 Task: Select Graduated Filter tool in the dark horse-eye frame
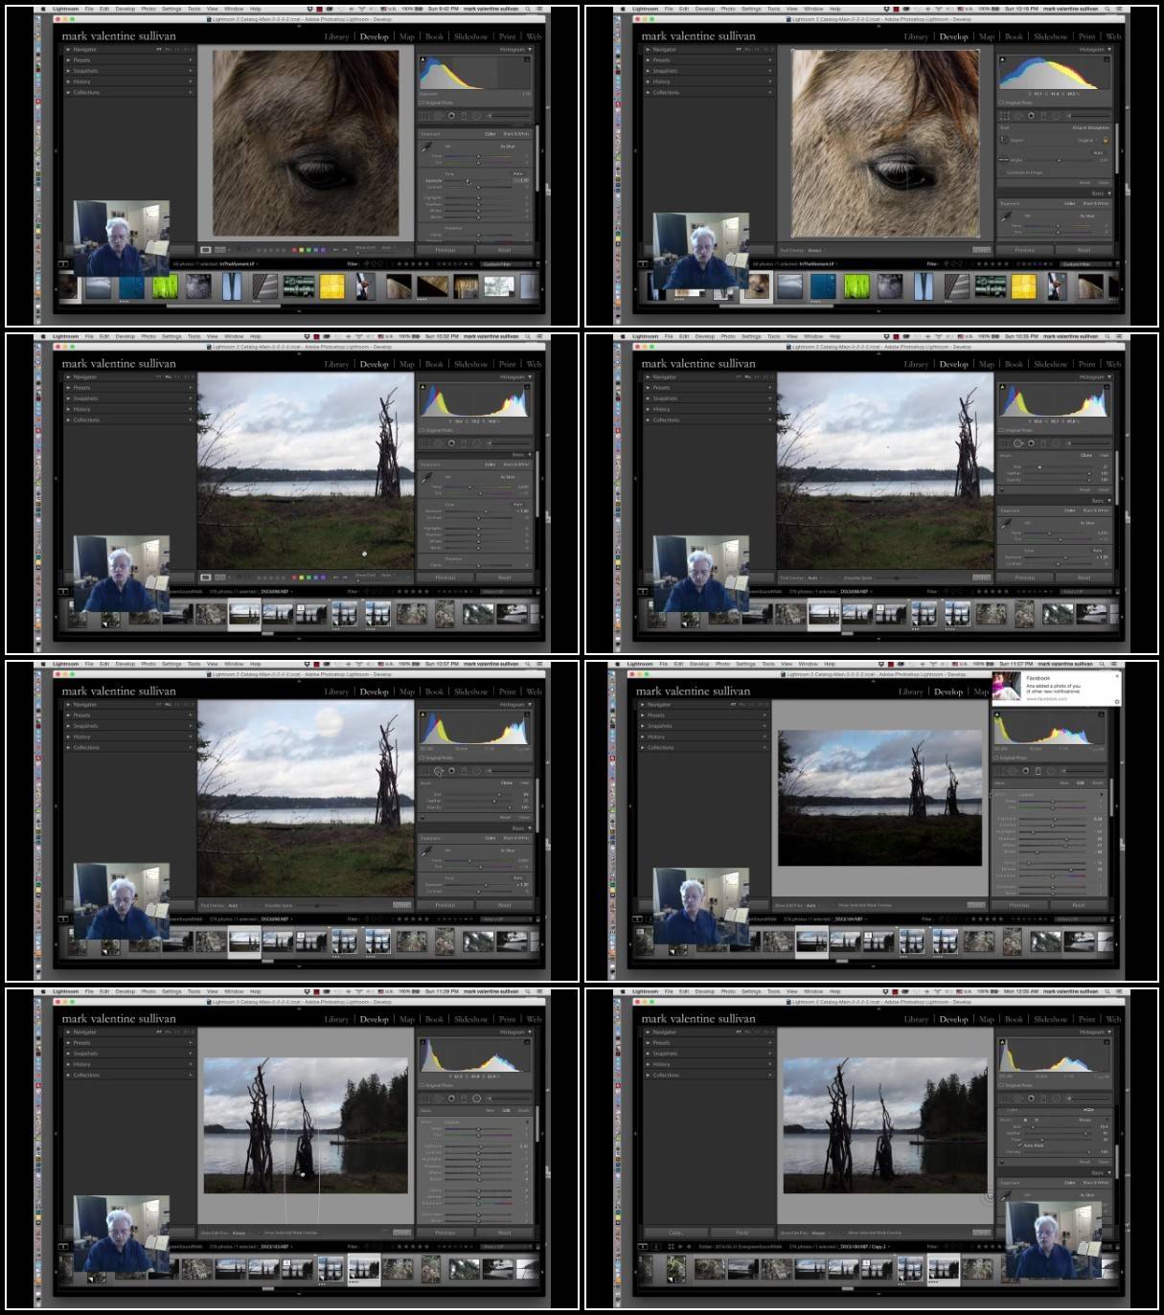(464, 116)
